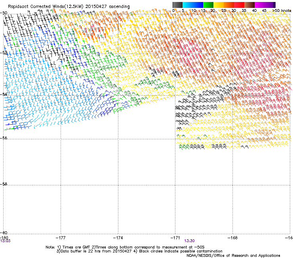Click the '35' legend scale label
293x258 pixels.
point(244,11)
